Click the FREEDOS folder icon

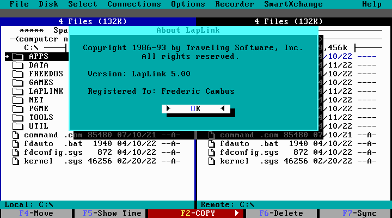(18, 74)
